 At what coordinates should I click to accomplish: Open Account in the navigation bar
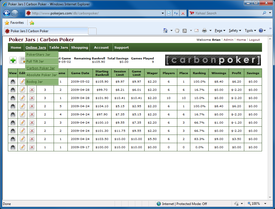(101, 48)
